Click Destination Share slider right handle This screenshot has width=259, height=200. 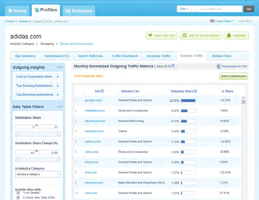pyautogui.click(x=59, y=134)
